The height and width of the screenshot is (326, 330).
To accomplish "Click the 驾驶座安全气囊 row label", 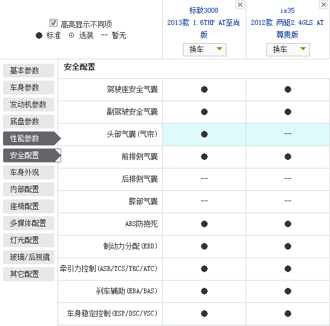I will point(132,90).
